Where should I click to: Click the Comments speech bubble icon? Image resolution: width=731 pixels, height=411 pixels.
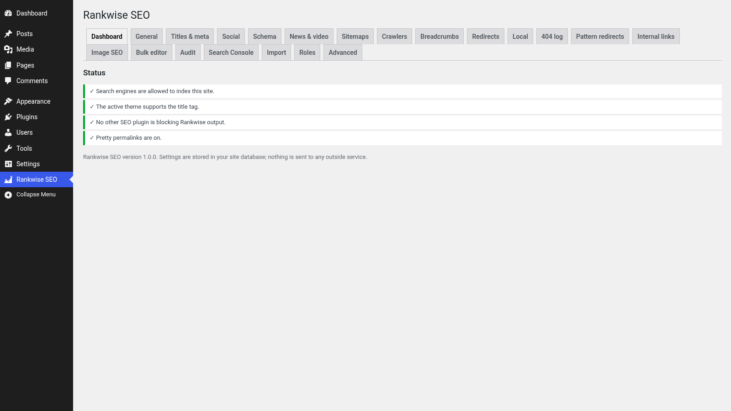8,81
